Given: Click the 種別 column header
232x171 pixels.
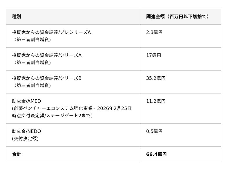Looking at the screenshot, I should (x=17, y=17).
